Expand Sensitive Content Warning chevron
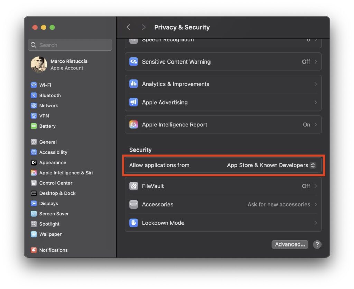 [x=316, y=61]
